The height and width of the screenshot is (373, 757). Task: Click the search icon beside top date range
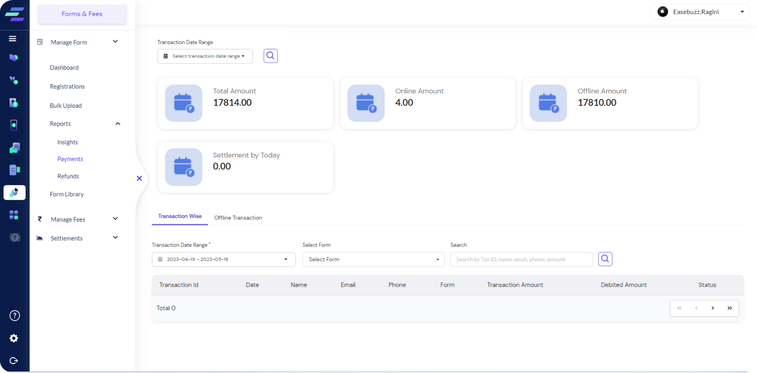[270, 56]
